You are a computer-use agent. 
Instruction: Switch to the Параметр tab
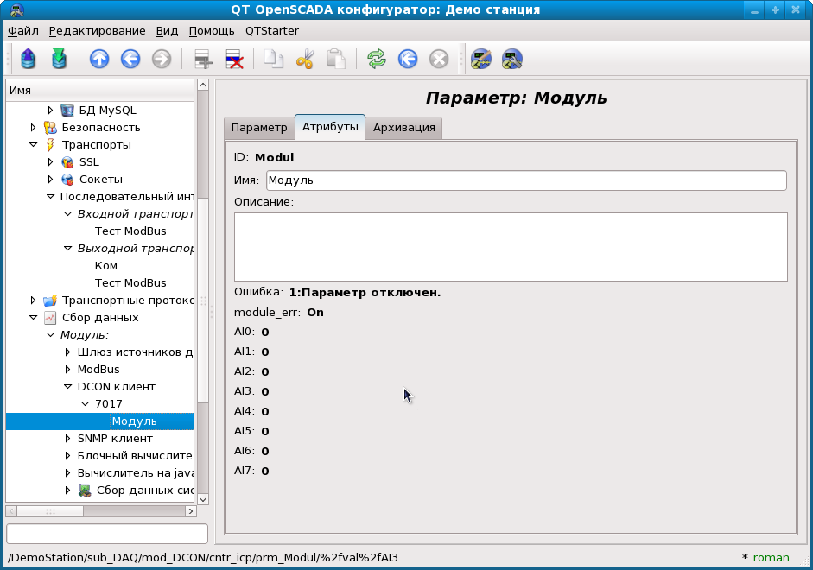pos(258,128)
